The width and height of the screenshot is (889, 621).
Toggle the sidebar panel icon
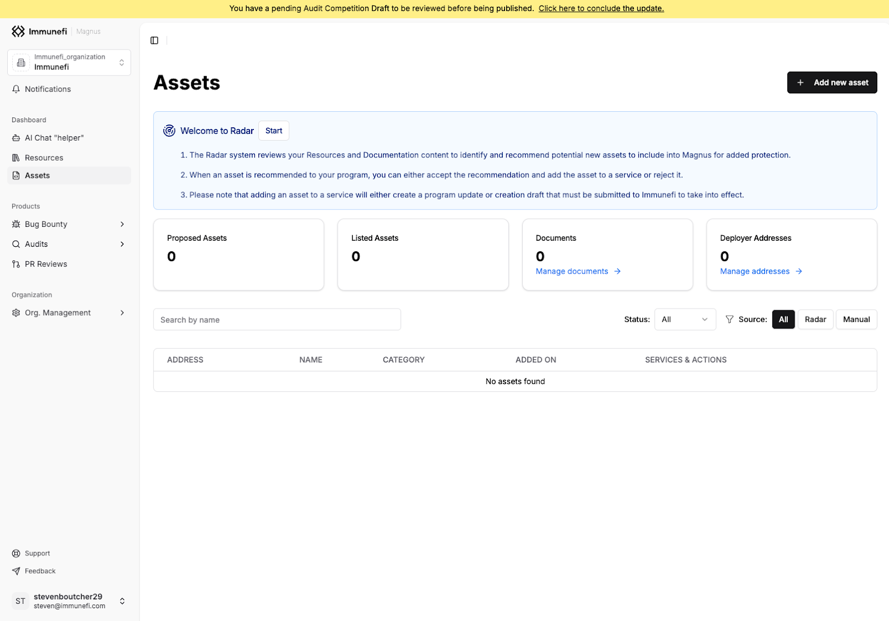[x=154, y=41]
